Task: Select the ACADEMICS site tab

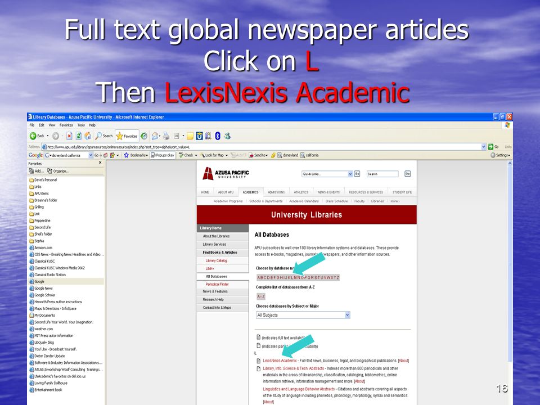Action: coord(250,192)
